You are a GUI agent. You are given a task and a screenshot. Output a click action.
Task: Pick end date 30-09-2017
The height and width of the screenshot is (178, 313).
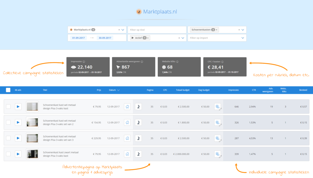pyautogui.click(x=105, y=38)
